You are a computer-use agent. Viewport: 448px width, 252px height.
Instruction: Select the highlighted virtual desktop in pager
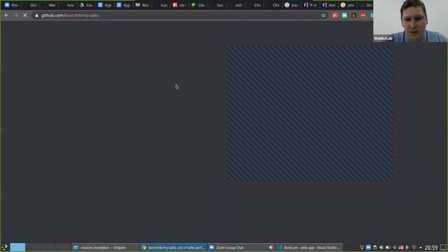tap(17, 247)
